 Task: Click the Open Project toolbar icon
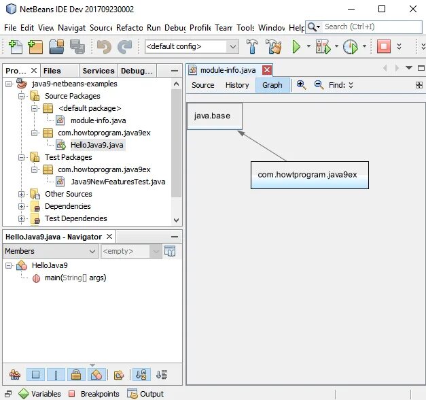[x=56, y=46]
